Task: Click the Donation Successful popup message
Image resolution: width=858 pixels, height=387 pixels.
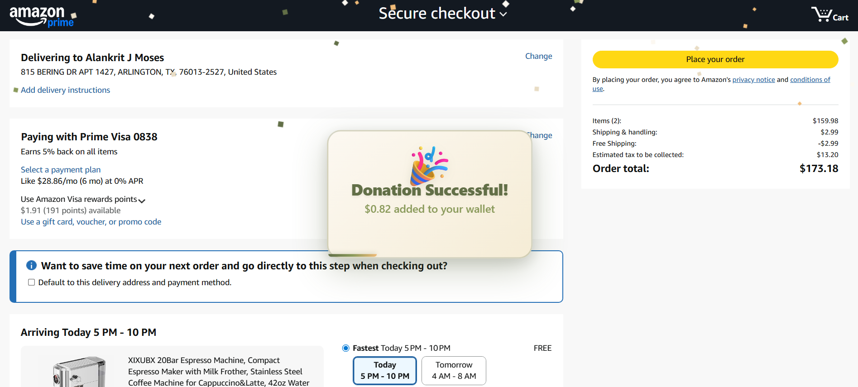Action: click(429, 199)
